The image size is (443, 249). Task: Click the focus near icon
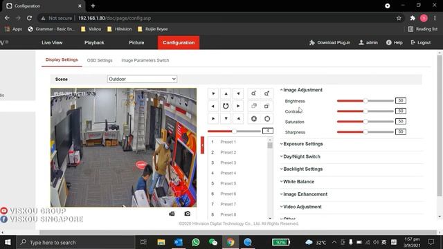tap(254, 106)
